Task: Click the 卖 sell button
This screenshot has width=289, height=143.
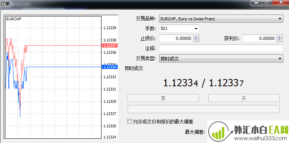Action: click(163, 98)
